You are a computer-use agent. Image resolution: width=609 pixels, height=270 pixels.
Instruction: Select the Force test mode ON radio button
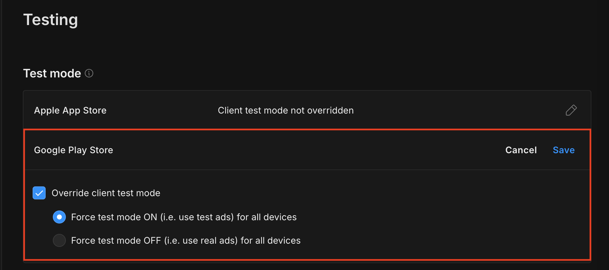(x=59, y=217)
